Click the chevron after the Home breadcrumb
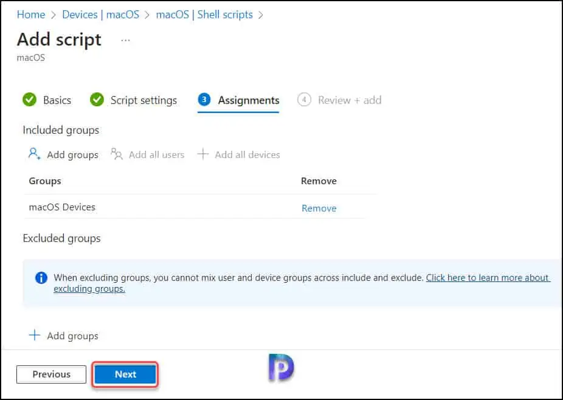Screen dimensions: 563x400 (x=54, y=15)
